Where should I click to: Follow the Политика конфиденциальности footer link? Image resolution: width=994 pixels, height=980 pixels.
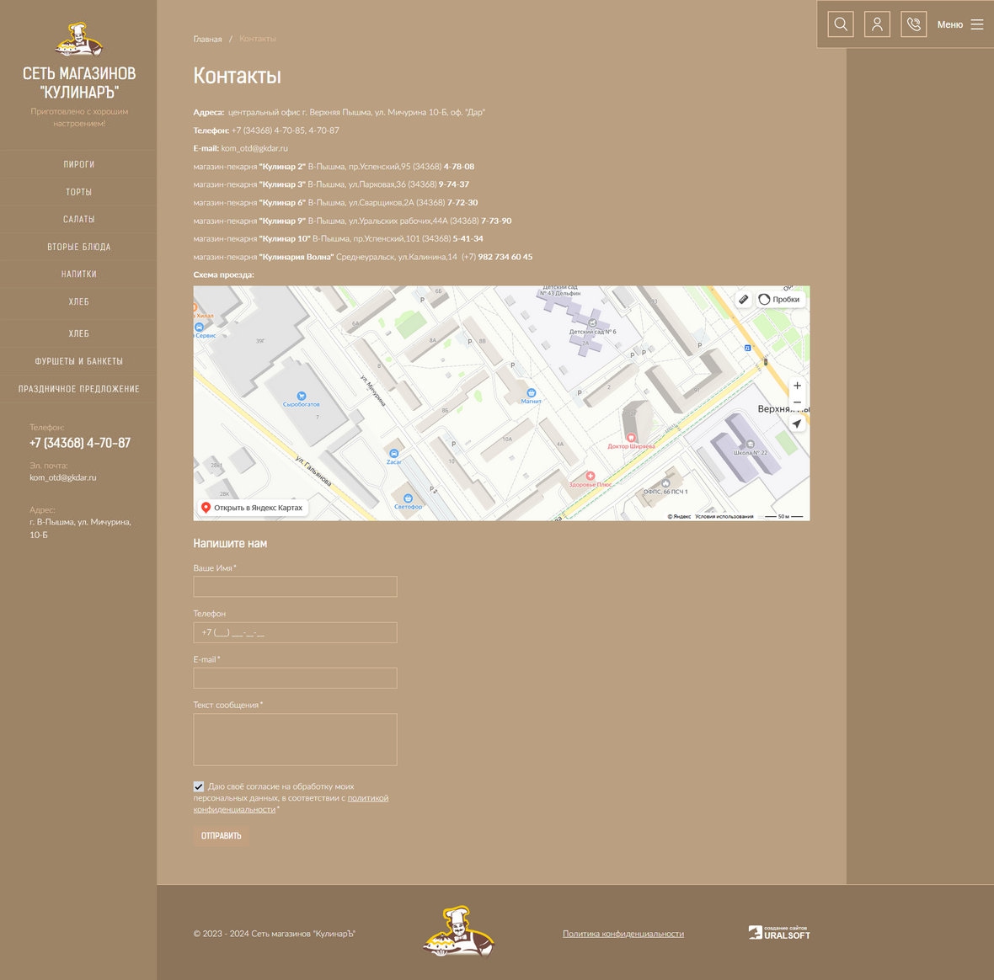(623, 934)
